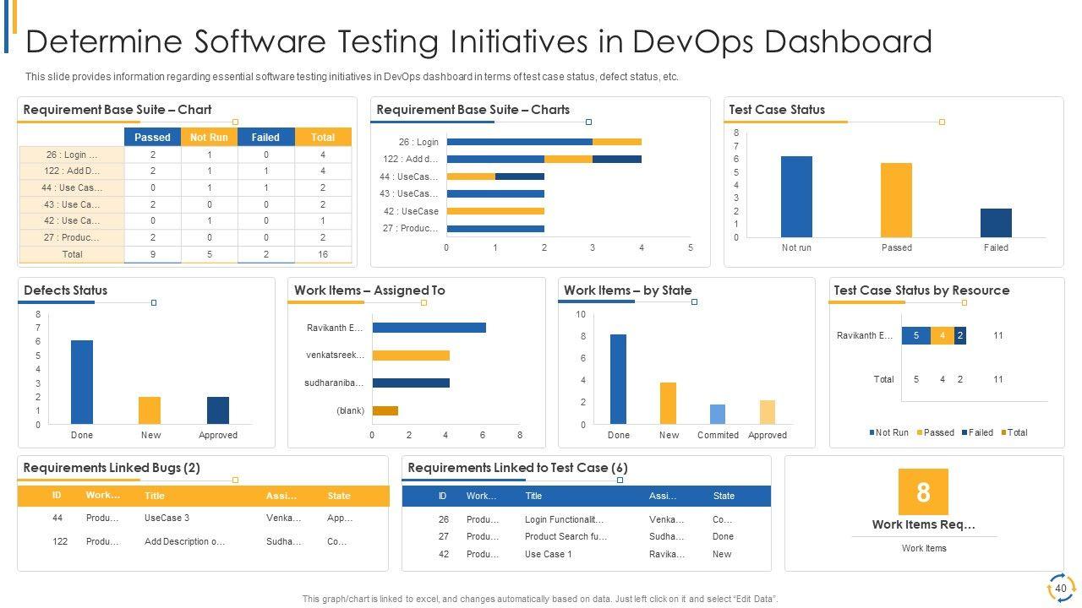Image resolution: width=1082 pixels, height=608 pixels.
Task: Click the square marker under Defects Status title
Action: [153, 302]
